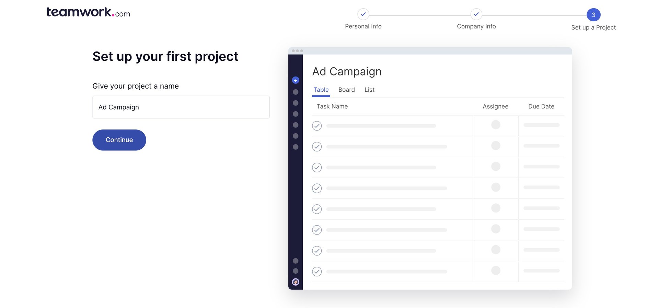The image size is (659, 308).
Task: Click the Ad Campaign preview title
Action: click(347, 71)
